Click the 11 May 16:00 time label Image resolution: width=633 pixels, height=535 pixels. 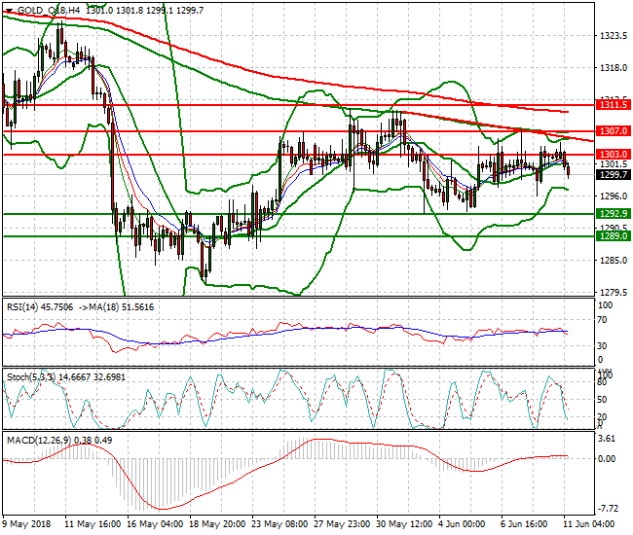coord(93,524)
